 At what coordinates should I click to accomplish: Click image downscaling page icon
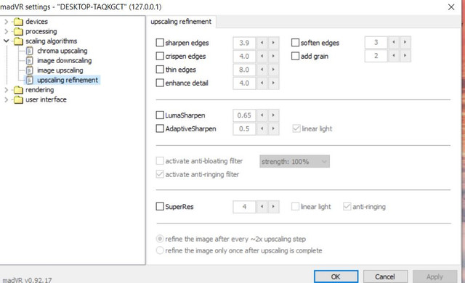(x=29, y=61)
